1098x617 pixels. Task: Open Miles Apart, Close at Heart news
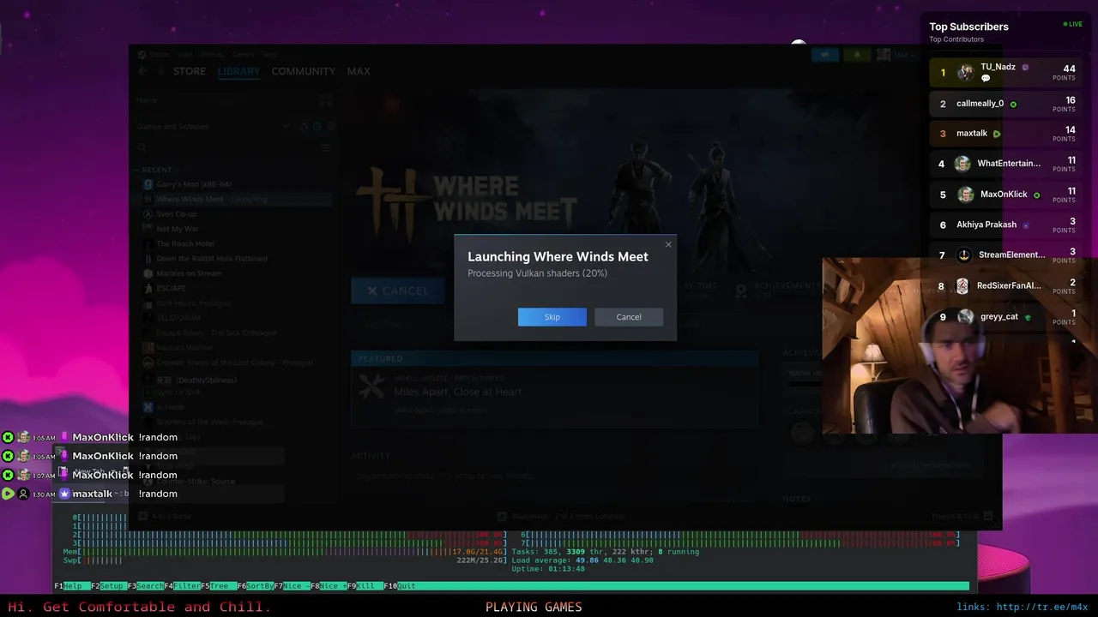coord(457,392)
